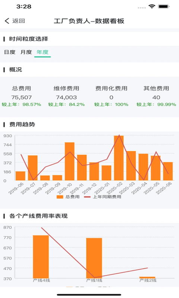This screenshot has height=298, width=179.
Task: Tap the 3:28 clock in status bar
Action: 24,6
